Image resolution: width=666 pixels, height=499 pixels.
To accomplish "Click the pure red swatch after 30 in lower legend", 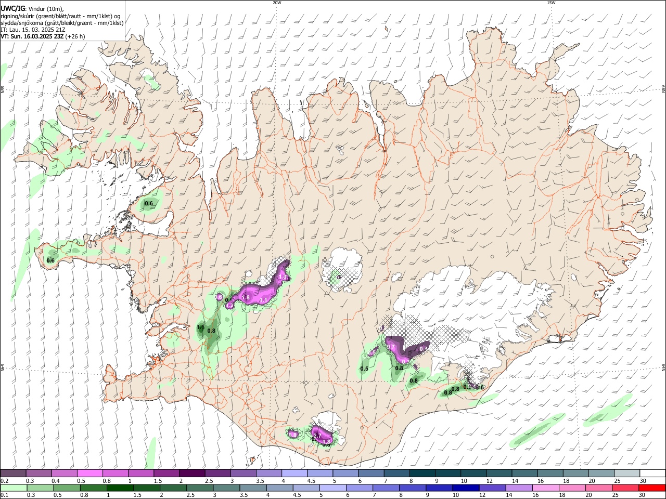I will click(x=651, y=488).
